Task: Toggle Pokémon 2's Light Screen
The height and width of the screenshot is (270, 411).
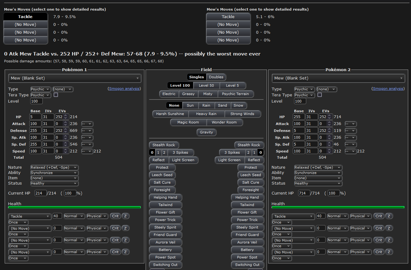Action: (x=229, y=160)
